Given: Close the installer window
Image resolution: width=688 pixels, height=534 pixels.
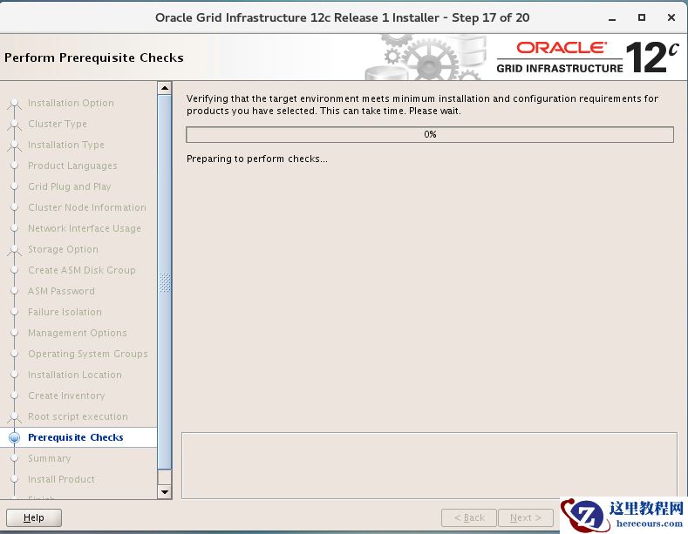Looking at the screenshot, I should 671,17.
